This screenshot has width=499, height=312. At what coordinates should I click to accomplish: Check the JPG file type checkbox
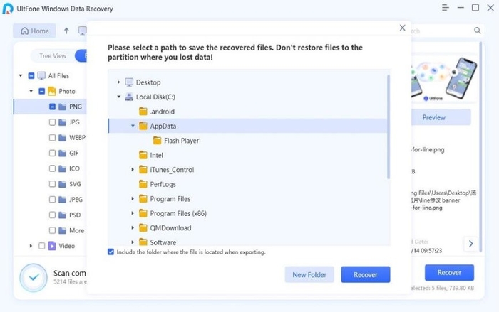(52, 122)
